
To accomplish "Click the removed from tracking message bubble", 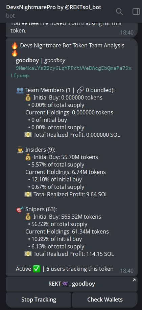I will coord(71,30).
